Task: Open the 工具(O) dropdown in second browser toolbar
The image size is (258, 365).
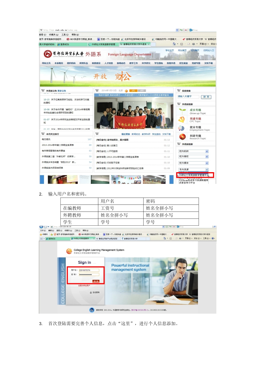Action: pyautogui.click(x=206, y=238)
